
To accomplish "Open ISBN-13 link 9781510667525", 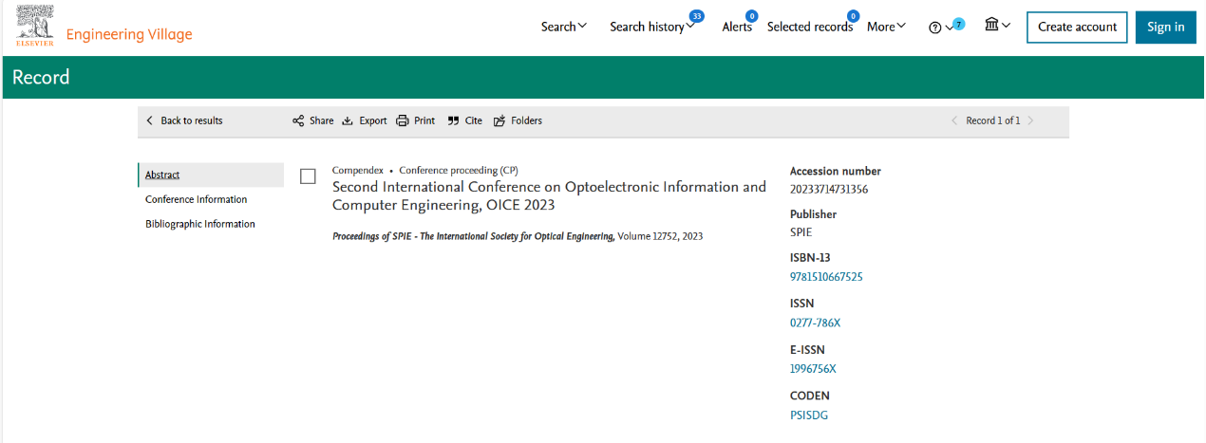I will click(x=826, y=277).
